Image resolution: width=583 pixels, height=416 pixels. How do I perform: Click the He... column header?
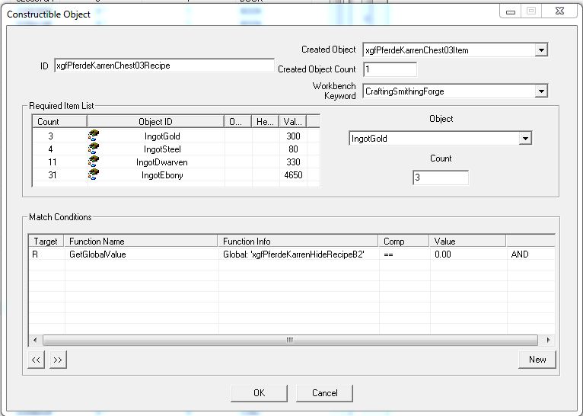265,122
